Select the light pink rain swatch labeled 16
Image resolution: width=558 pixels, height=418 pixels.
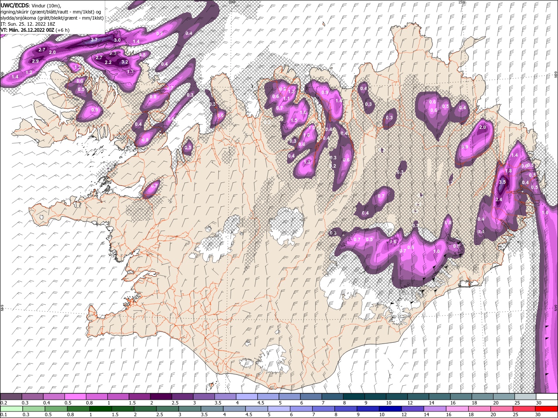click(x=457, y=409)
